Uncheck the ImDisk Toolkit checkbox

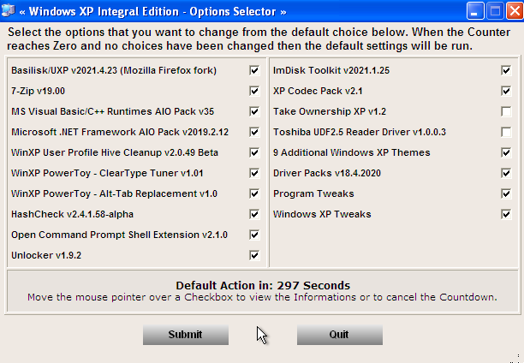506,70
